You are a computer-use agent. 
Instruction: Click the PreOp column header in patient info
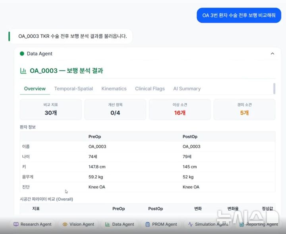(95, 136)
